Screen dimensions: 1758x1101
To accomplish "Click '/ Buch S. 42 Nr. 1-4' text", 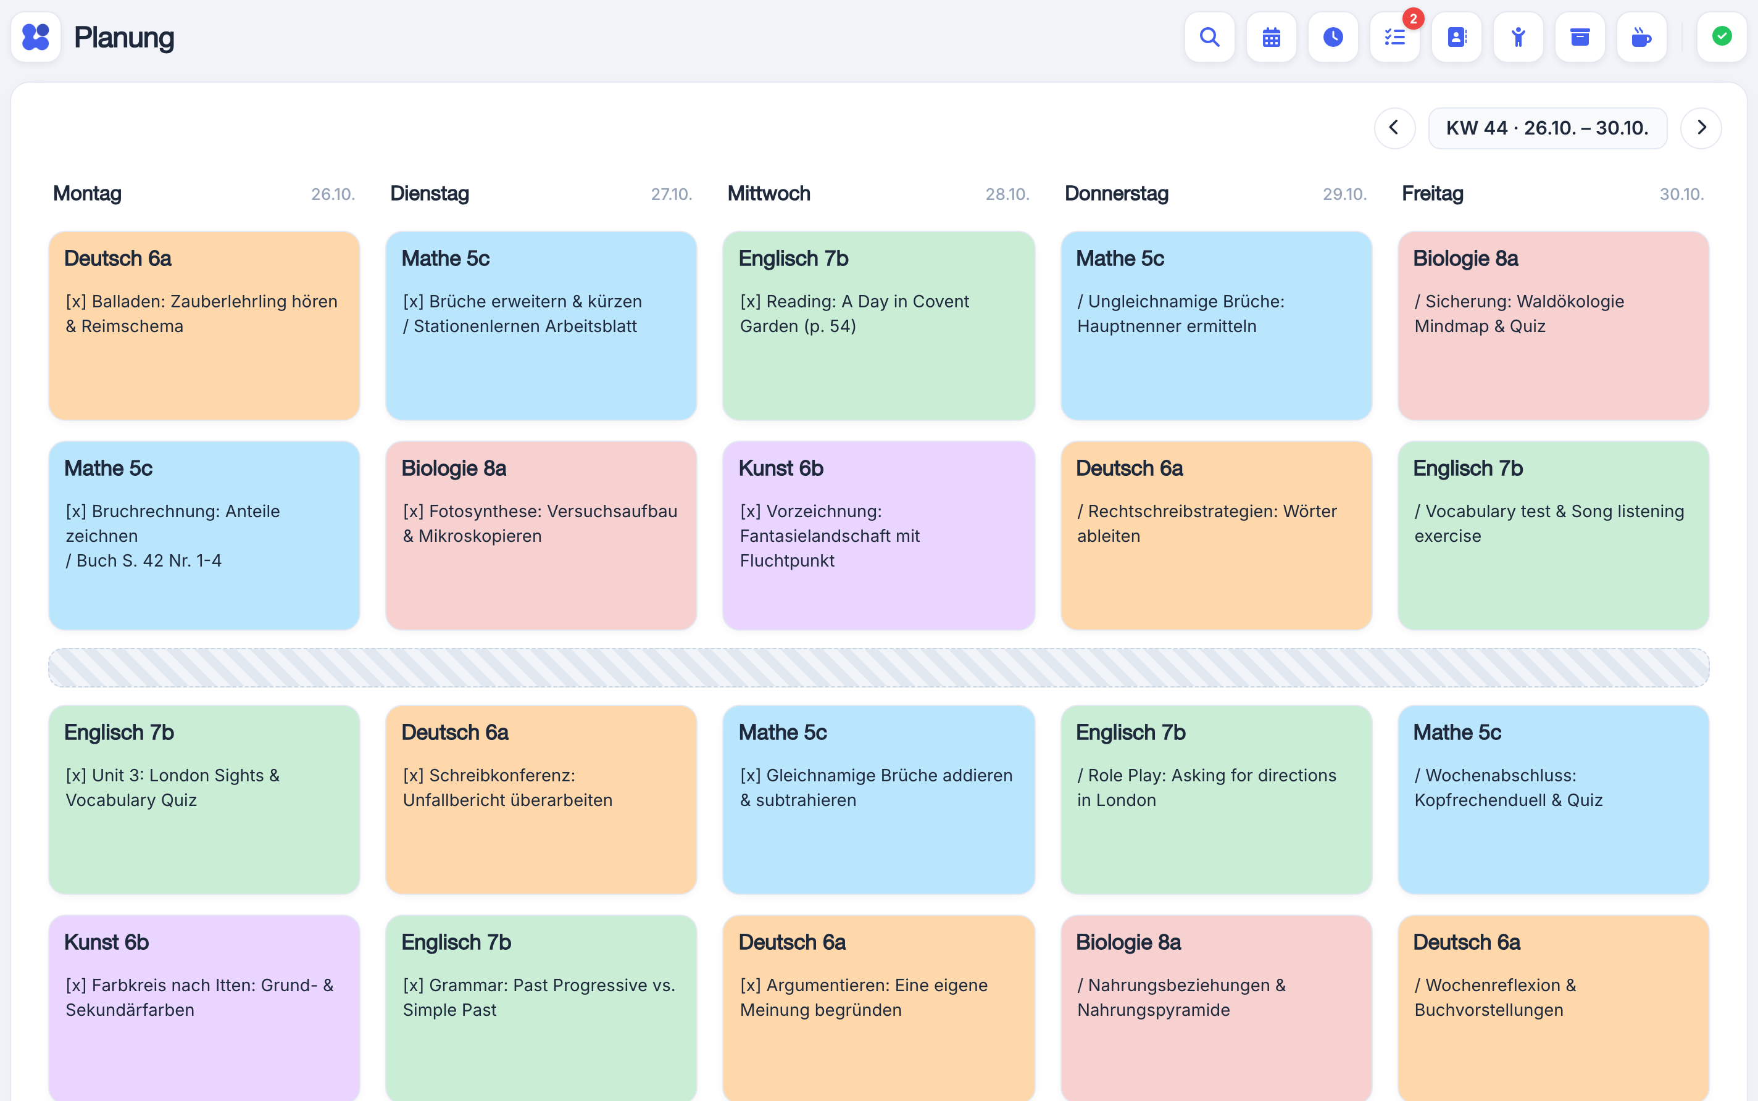I will click(x=143, y=561).
